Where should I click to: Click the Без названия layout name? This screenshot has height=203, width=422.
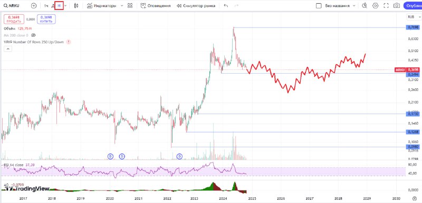[x=337, y=6]
